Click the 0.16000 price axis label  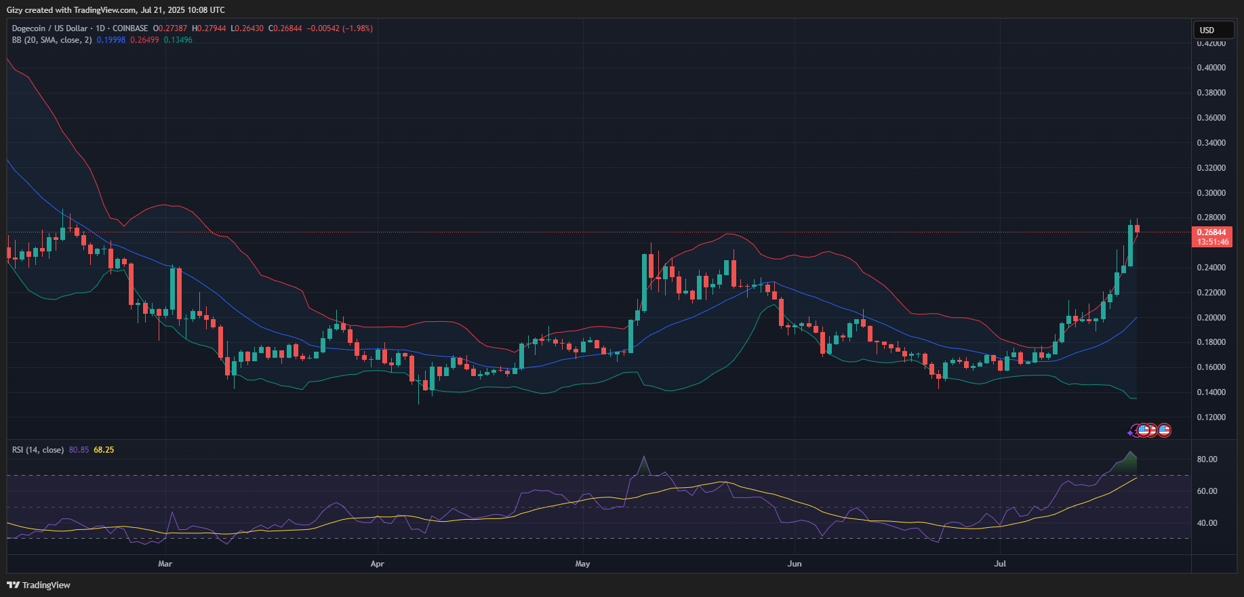(1211, 367)
